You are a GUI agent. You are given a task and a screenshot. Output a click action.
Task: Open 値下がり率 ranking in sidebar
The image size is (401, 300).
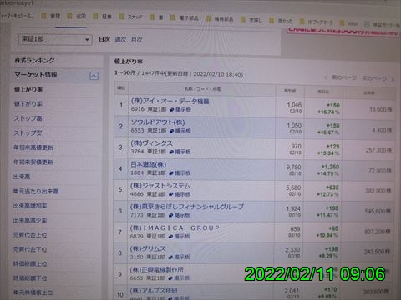pyautogui.click(x=28, y=104)
